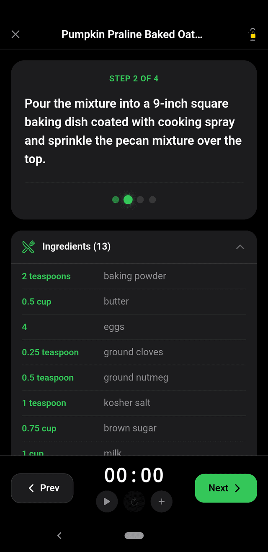This screenshot has height=552, width=268.
Task: Collapse the Ingredients (13) section
Action: (240, 247)
